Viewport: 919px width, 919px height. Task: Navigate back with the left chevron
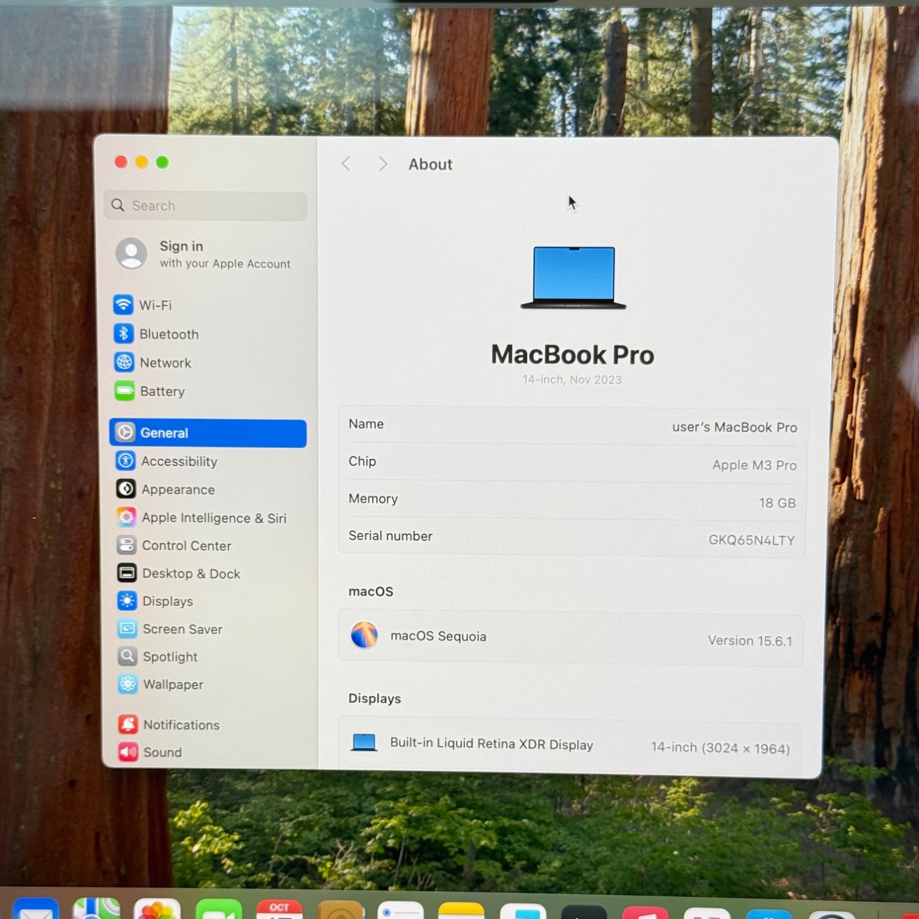tap(346, 164)
